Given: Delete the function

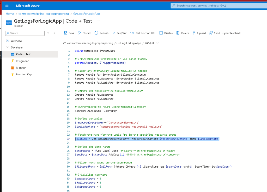Looking at the screenshot, I should (183, 33).
